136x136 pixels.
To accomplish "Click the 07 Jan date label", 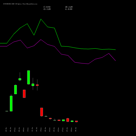I will pos(15,129).
